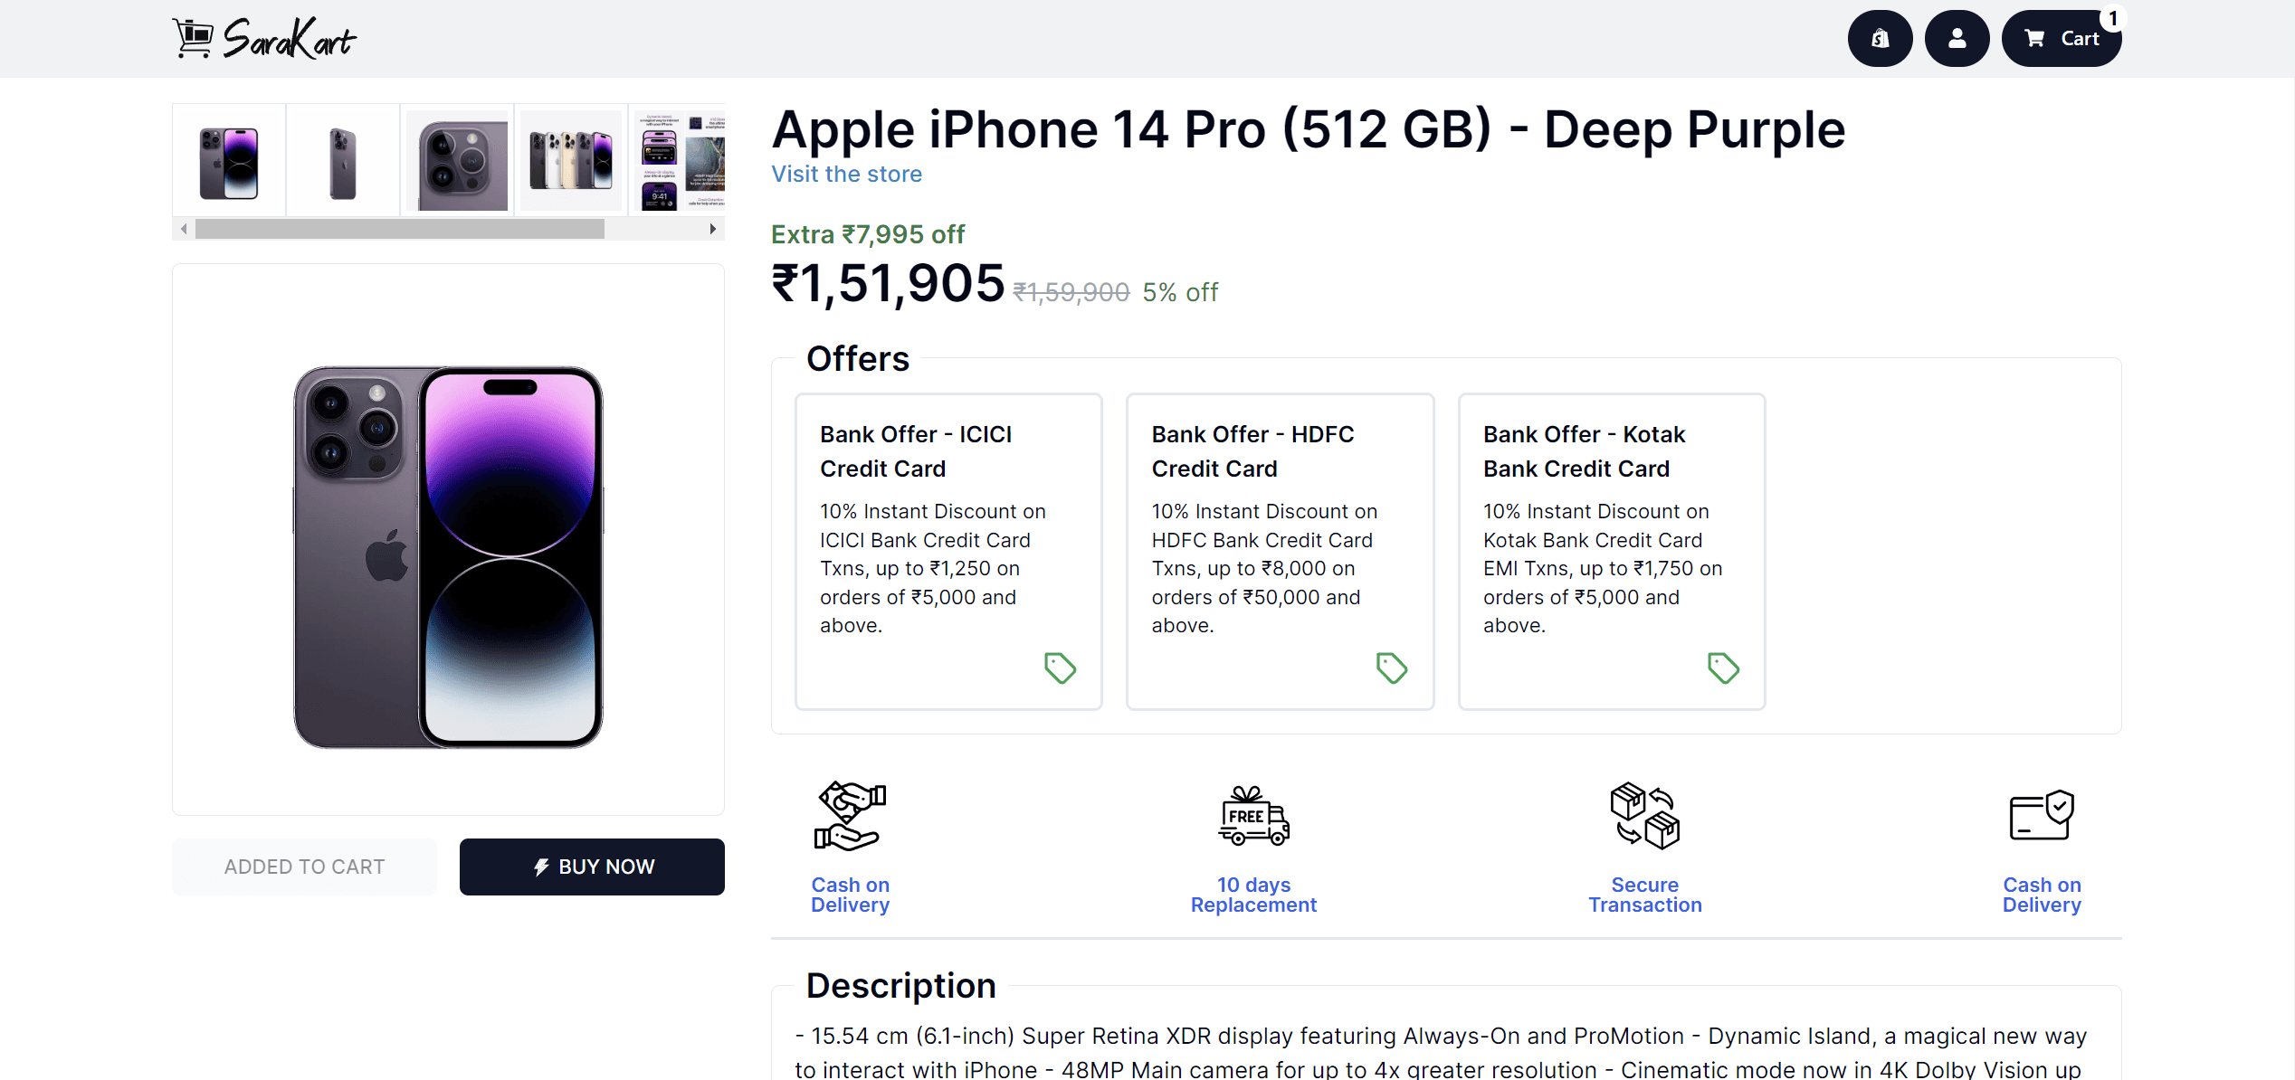Image resolution: width=2295 pixels, height=1080 pixels.
Task: Follow the Visit the store link
Action: [x=846, y=175]
